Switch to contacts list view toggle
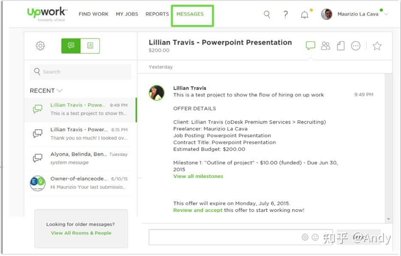Image resolution: width=401 pixels, height=256 pixels. (x=90, y=46)
